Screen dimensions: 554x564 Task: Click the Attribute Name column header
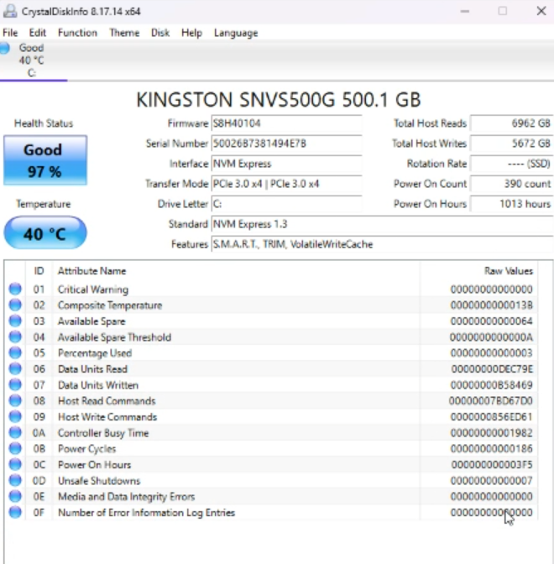[236, 271]
